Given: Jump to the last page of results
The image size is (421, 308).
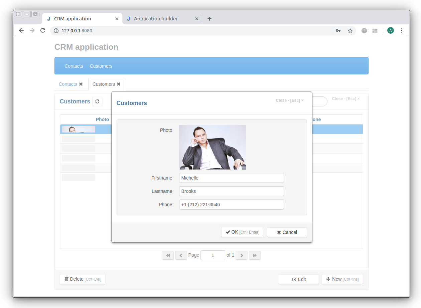Looking at the screenshot, I should point(255,255).
